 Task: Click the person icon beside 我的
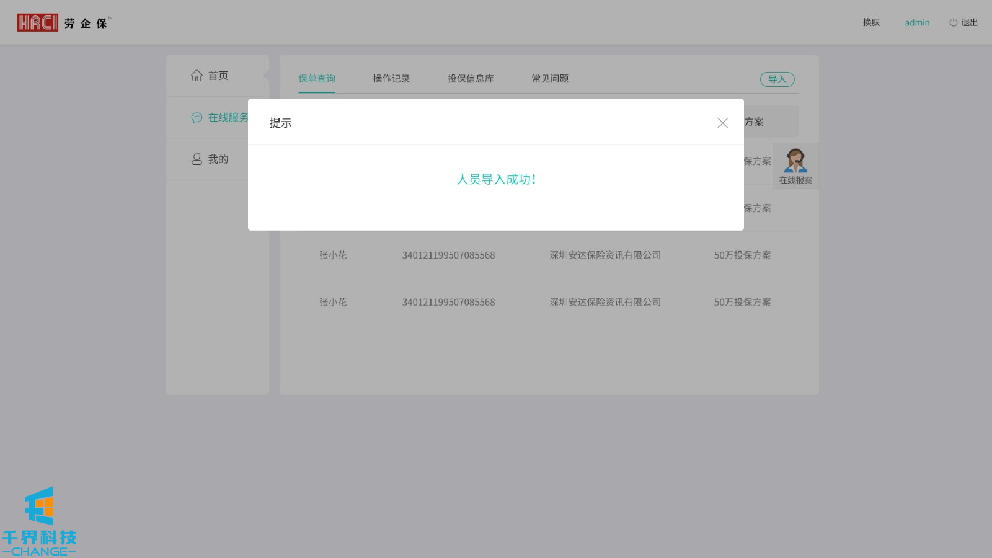197,159
